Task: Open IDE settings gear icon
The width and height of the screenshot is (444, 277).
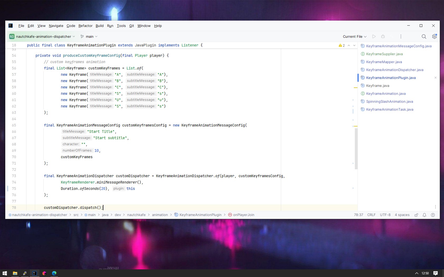Action: (434, 36)
